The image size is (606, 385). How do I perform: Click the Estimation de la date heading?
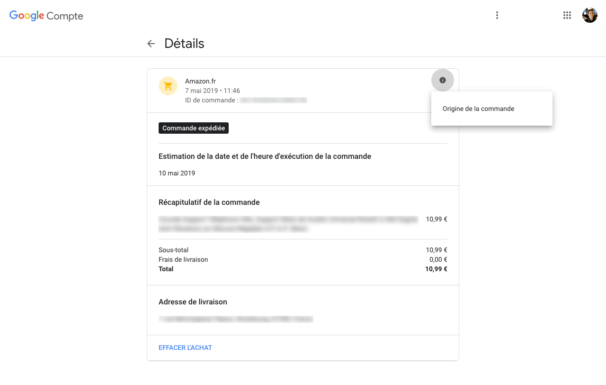point(265,156)
